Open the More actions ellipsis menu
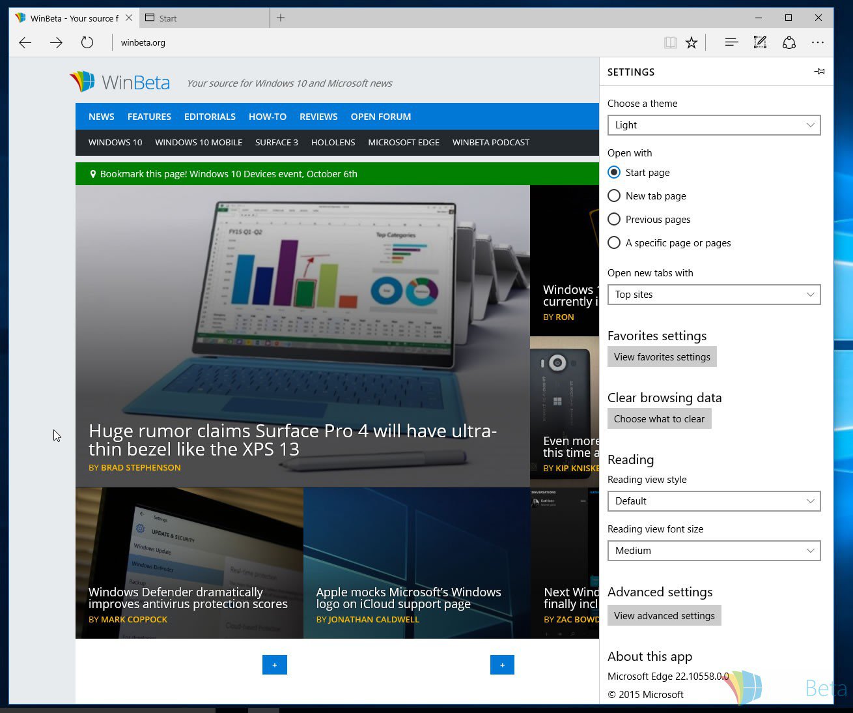Viewport: 853px width, 713px height. click(818, 42)
